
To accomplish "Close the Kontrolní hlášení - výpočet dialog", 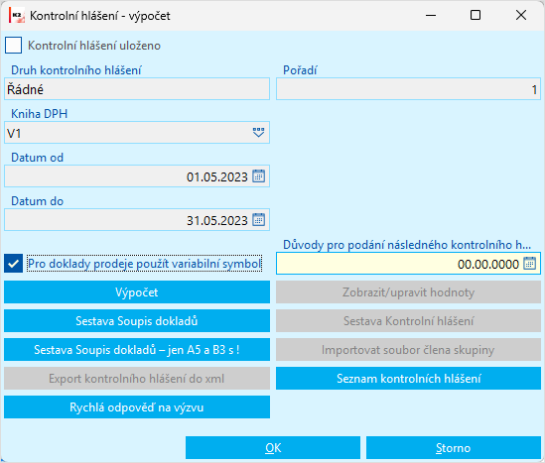I will pyautogui.click(x=521, y=15).
